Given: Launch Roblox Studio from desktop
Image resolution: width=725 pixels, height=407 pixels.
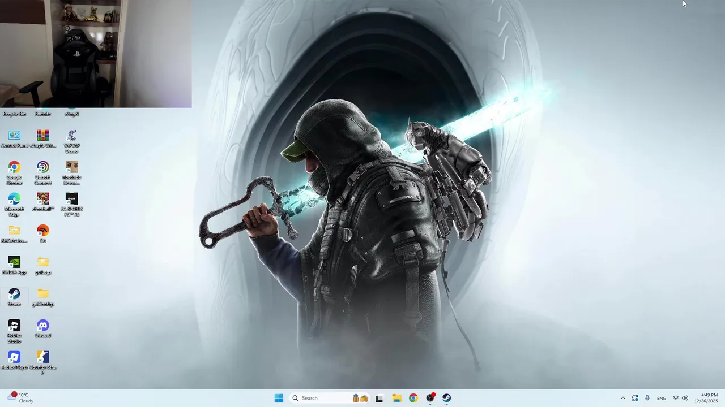Looking at the screenshot, I should point(14,332).
